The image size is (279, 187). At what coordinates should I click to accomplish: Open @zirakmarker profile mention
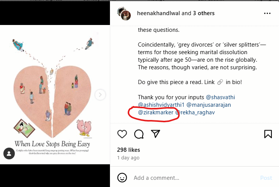[155, 112]
